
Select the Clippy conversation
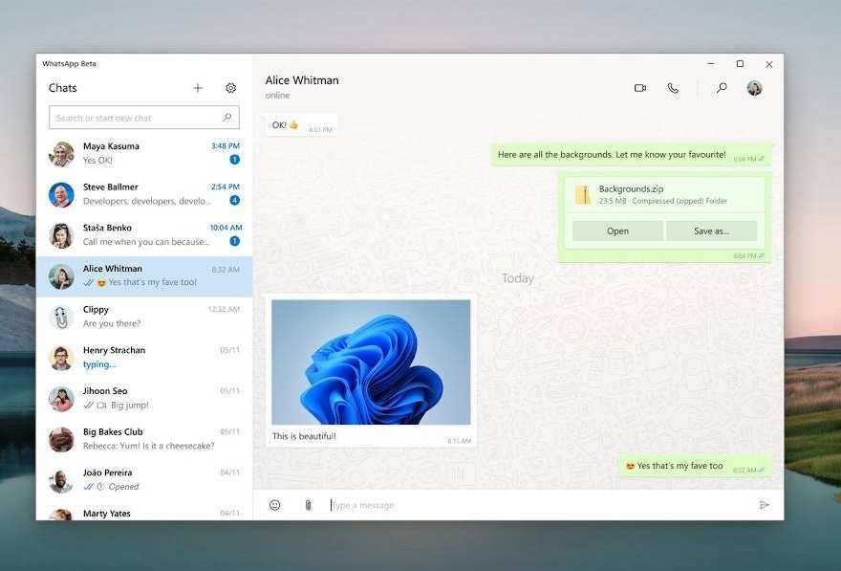144,317
